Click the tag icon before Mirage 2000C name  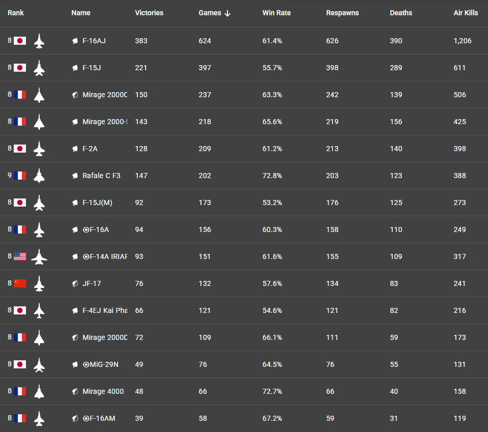click(75, 95)
